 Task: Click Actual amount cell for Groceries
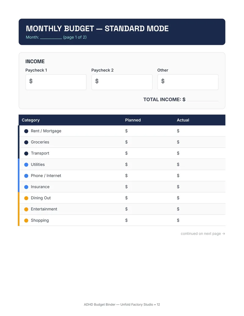click(x=200, y=142)
